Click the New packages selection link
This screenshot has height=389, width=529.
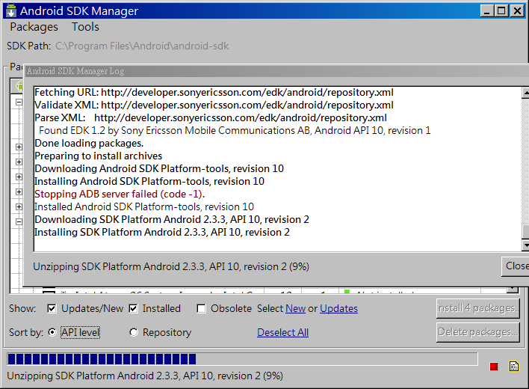[295, 308]
